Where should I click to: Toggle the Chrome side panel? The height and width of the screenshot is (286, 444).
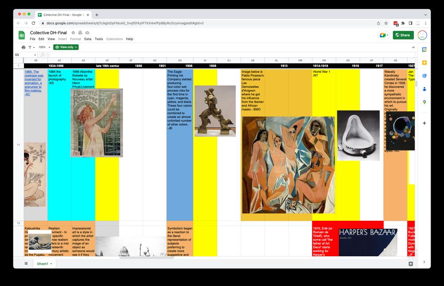coord(410,23)
